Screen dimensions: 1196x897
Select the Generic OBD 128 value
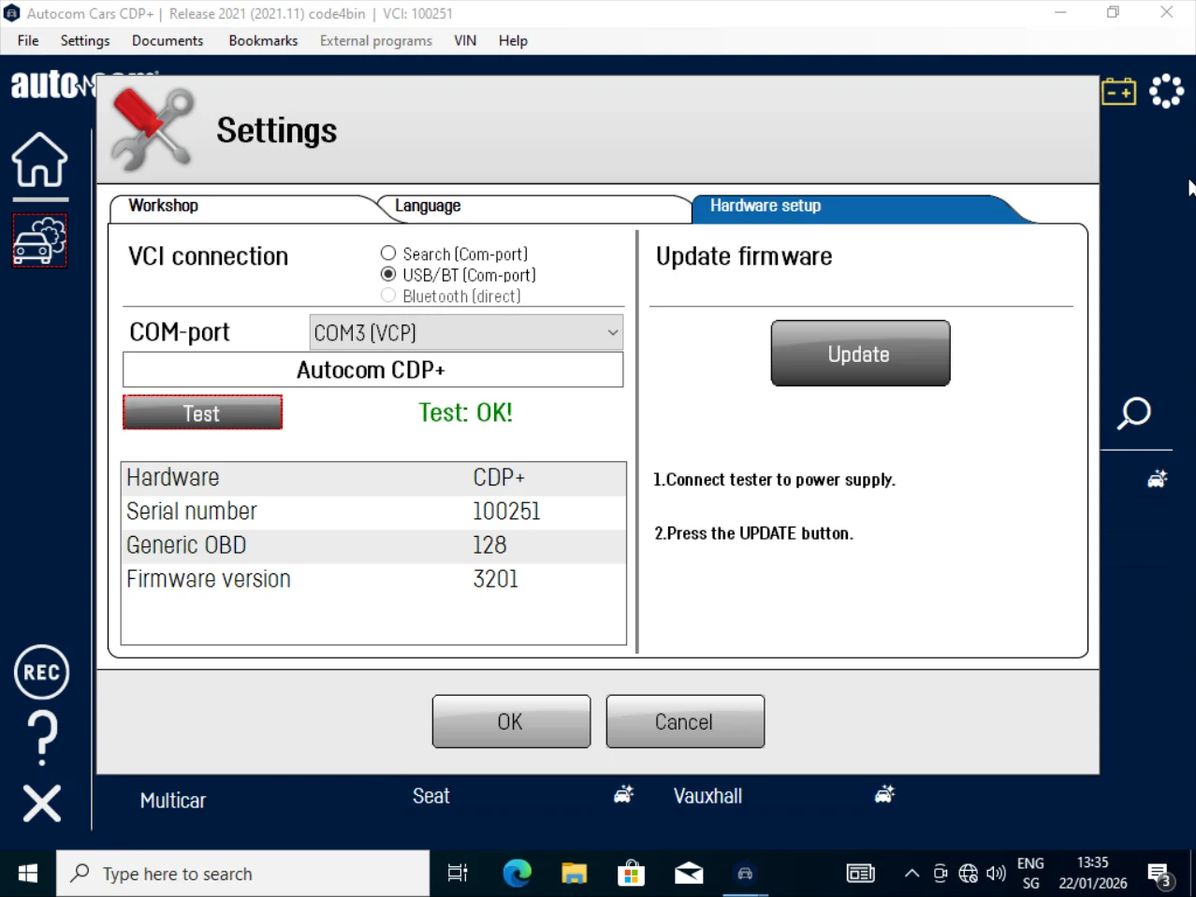click(489, 545)
